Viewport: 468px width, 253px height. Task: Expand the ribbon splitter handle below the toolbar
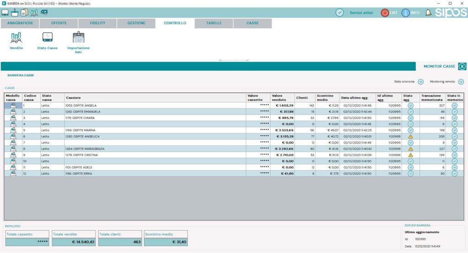coord(234,60)
